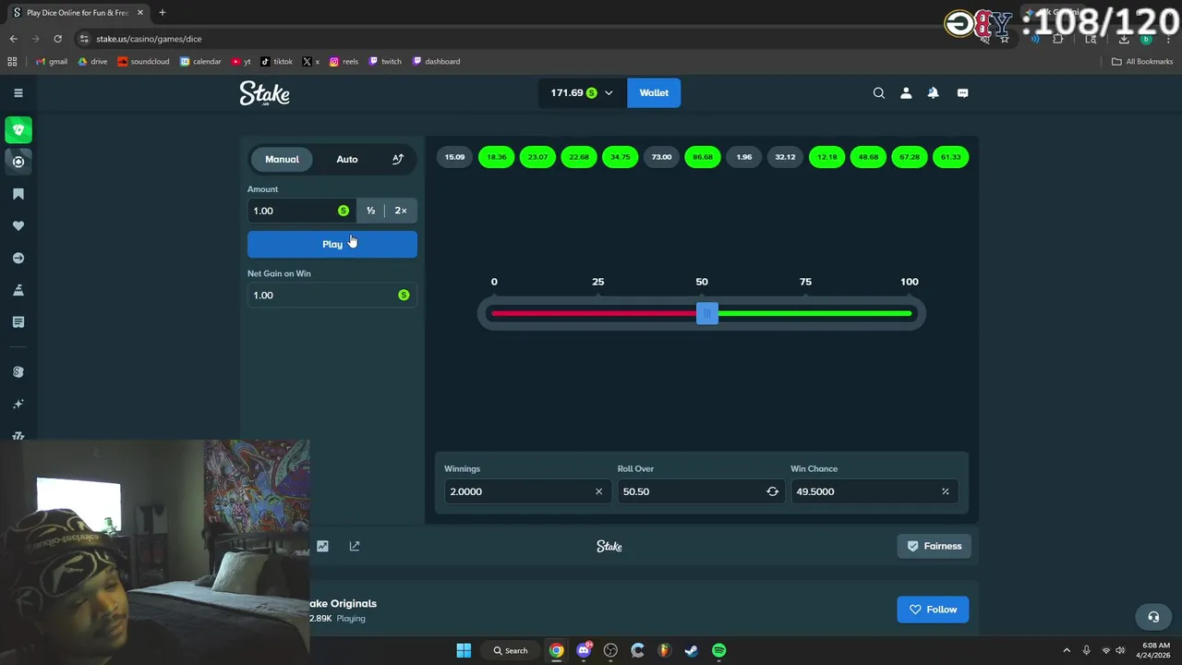Image resolution: width=1182 pixels, height=665 pixels.
Task: Open the notifications bell icon
Action: (x=933, y=92)
